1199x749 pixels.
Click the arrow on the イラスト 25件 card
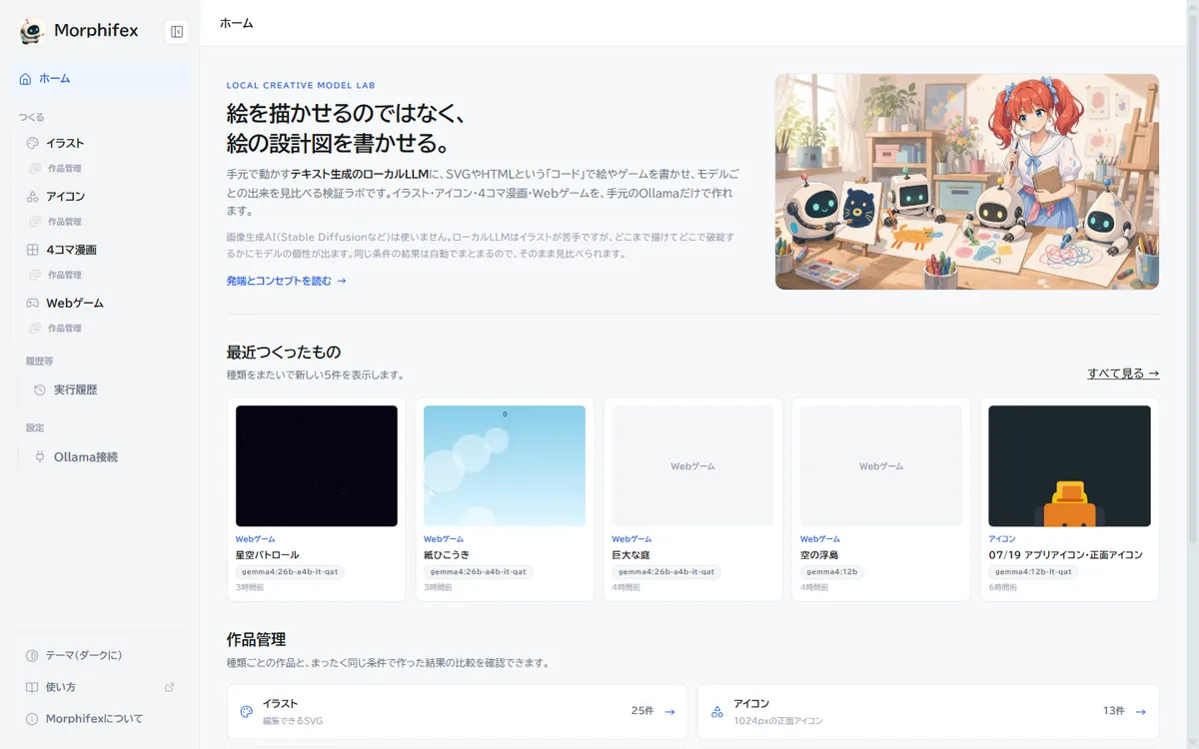coord(669,712)
